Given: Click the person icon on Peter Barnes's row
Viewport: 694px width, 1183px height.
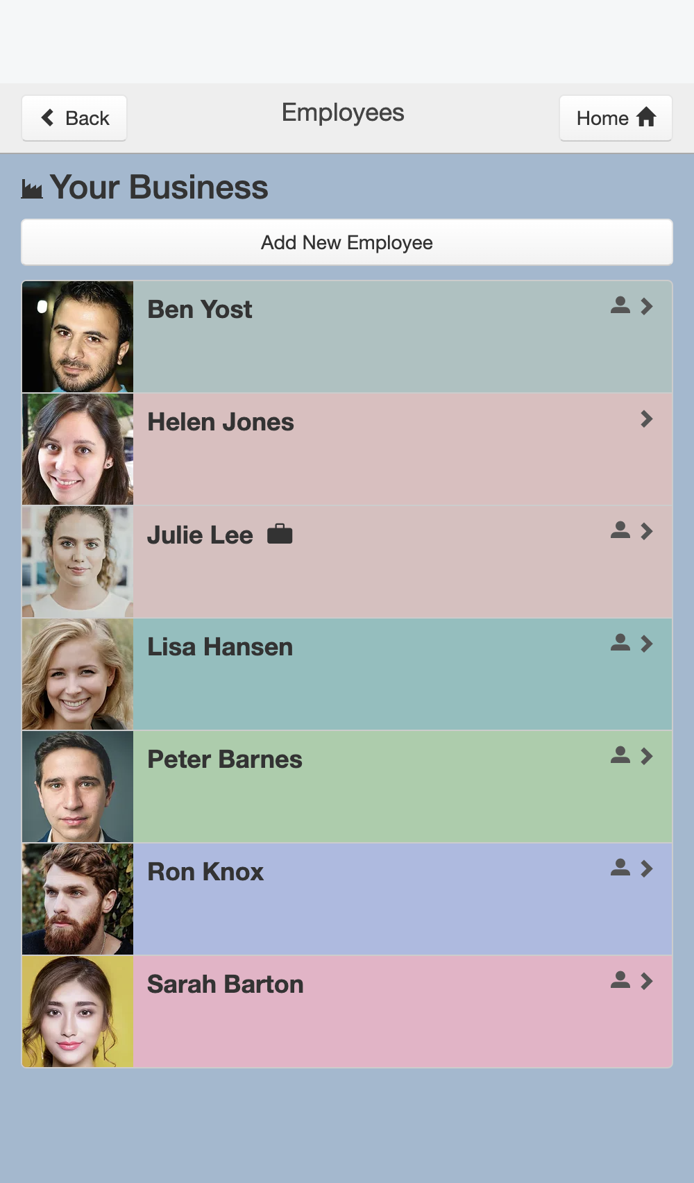Looking at the screenshot, I should point(620,755).
